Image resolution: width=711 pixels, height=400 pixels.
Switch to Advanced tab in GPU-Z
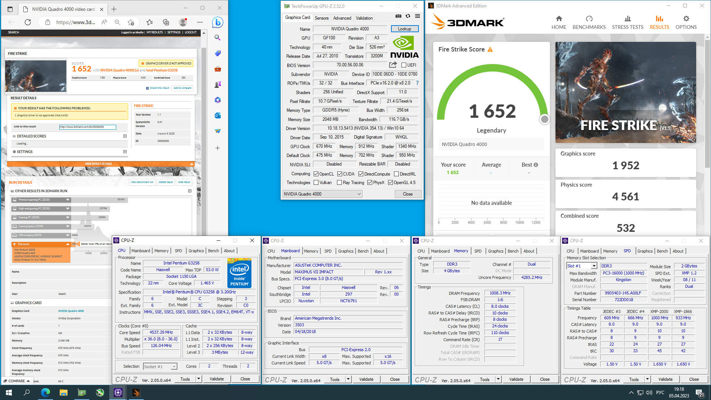point(342,18)
